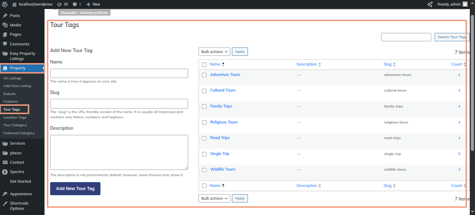Click the Count sort arrows in the table header

465,64
